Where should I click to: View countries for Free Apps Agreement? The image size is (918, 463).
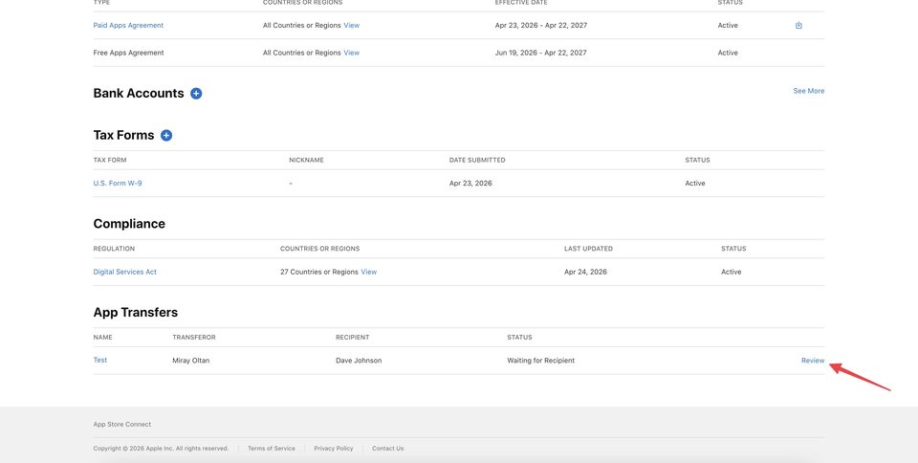[351, 53]
